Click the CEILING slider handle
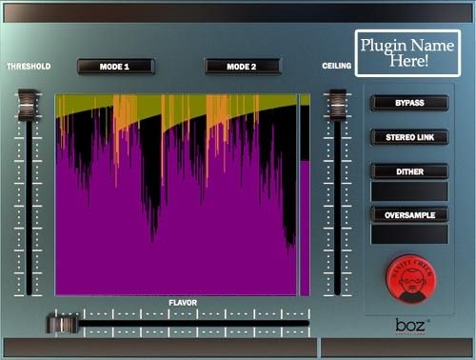The width and height of the screenshot is (476, 360). point(337,105)
